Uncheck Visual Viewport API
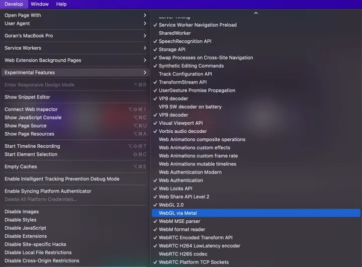 coord(256,123)
